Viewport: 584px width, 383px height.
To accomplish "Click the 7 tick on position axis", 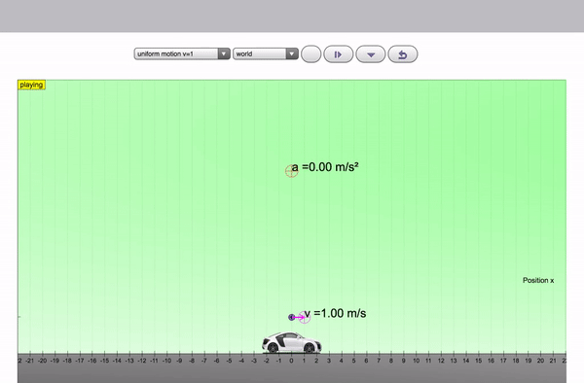I will coord(379,361).
